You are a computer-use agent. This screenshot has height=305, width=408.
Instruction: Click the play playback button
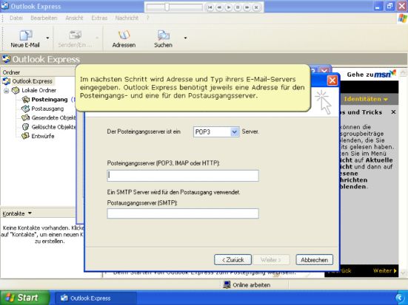coord(229,7)
